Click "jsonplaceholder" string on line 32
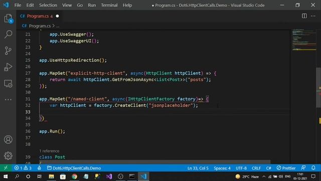 171,105
